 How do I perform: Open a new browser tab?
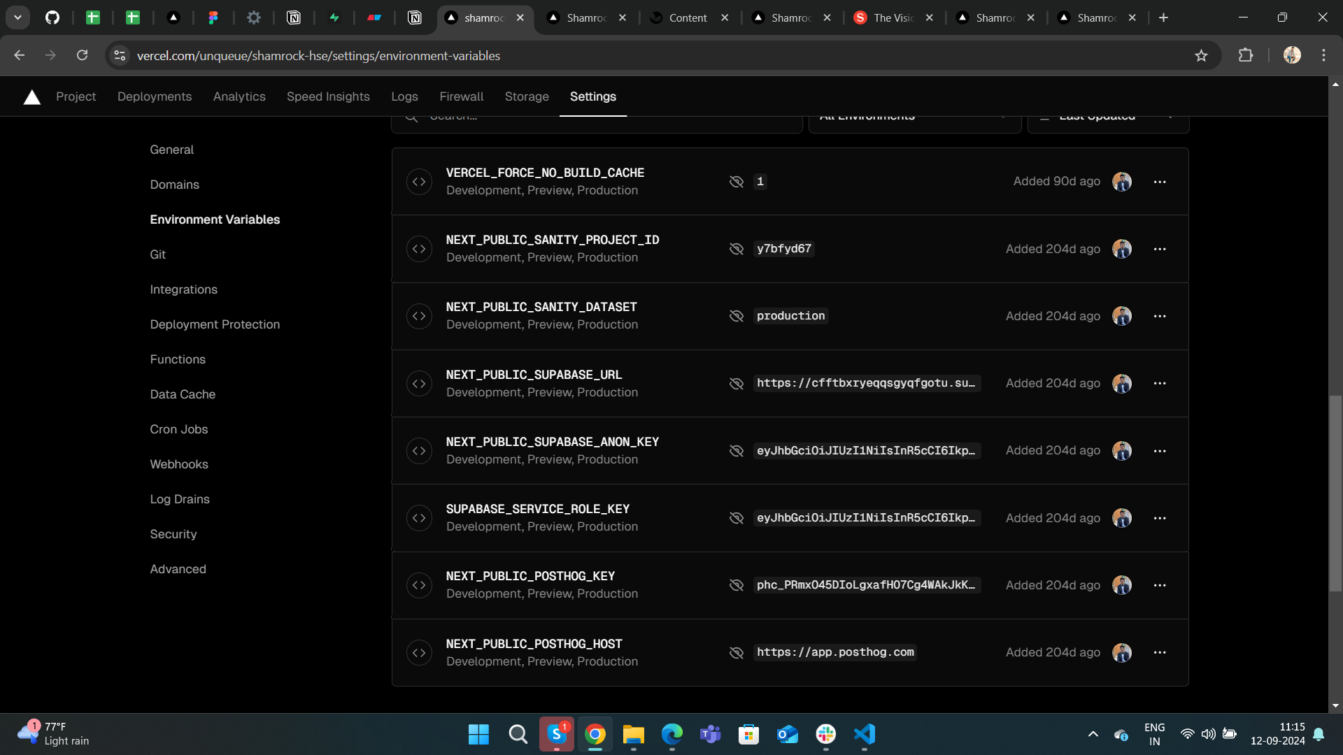pyautogui.click(x=1163, y=17)
